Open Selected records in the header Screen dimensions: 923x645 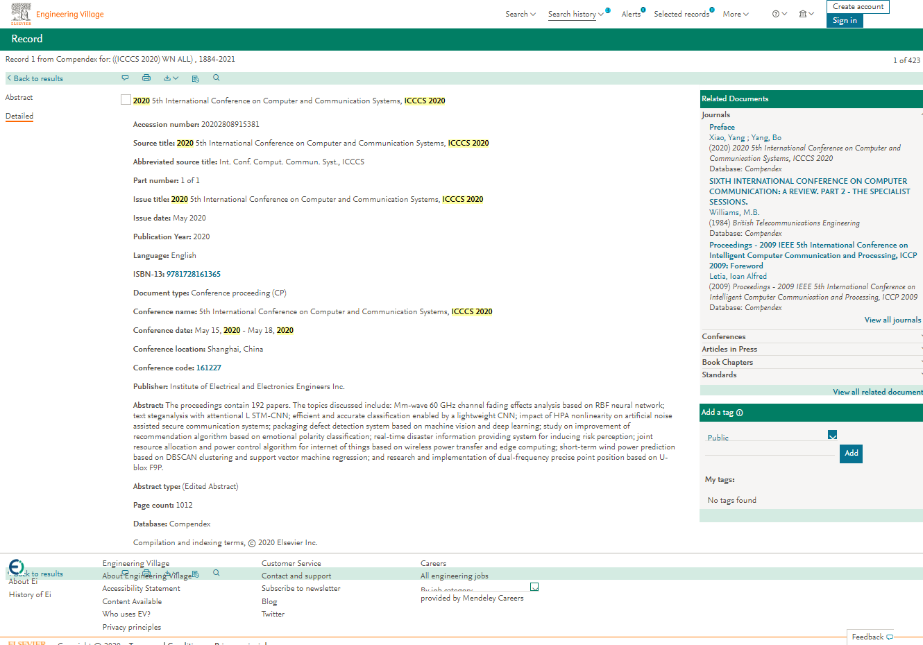point(681,14)
